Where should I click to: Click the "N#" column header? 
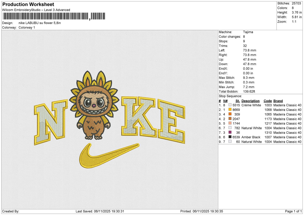(225, 101)
